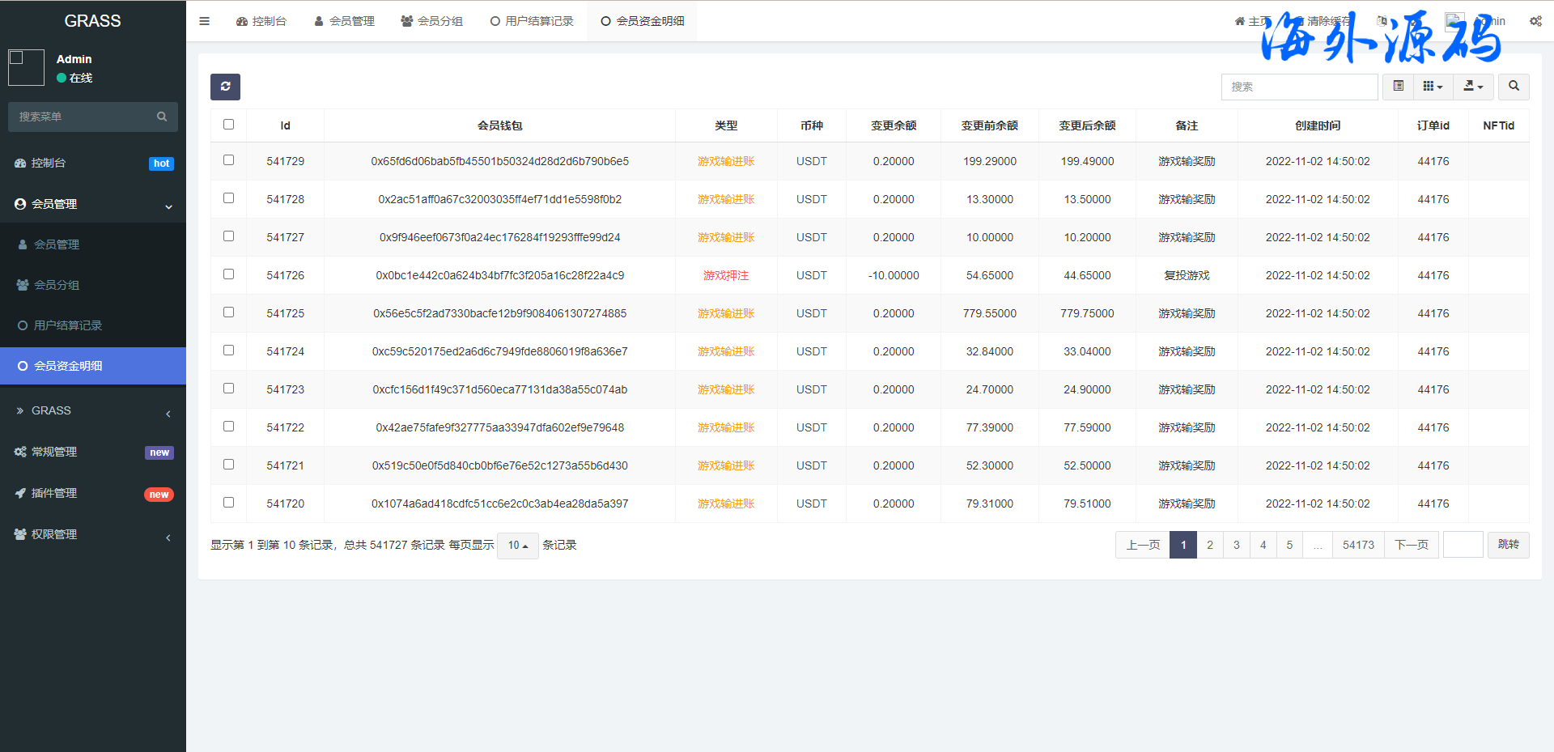
Task: Select the checkbox for row 541729
Action: point(228,160)
